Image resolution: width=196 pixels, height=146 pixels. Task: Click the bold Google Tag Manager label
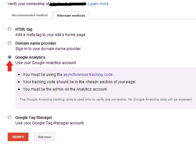pyautogui.click(x=34, y=117)
